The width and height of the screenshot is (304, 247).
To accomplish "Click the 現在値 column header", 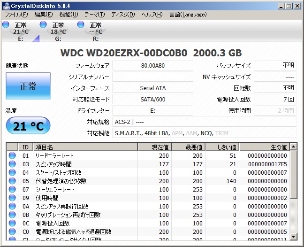I will (x=155, y=147).
